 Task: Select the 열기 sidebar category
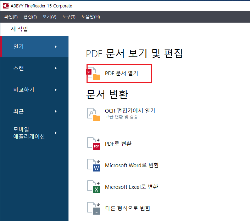pyautogui.click(x=34, y=47)
